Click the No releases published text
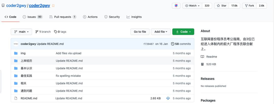This screenshot has width=274, height=104. pos(213,86)
